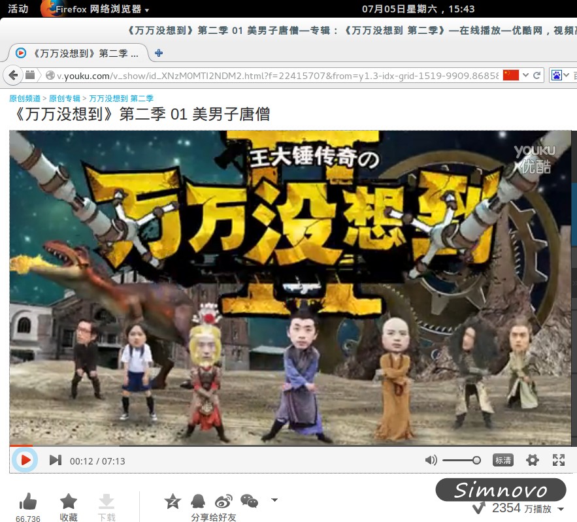This screenshot has width=577, height=522.
Task: Play the video
Action: 25,460
